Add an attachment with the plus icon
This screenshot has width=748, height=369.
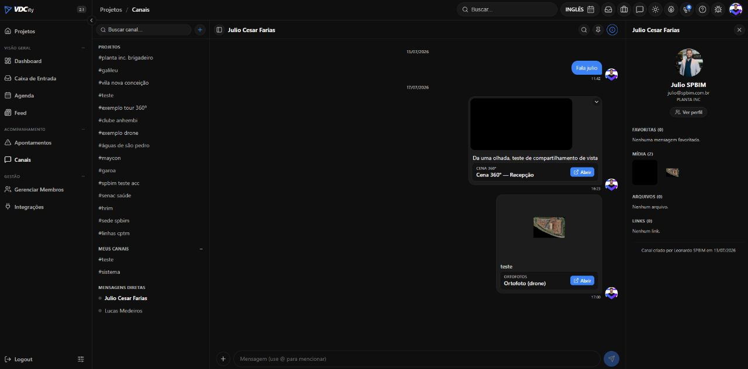tap(223, 358)
